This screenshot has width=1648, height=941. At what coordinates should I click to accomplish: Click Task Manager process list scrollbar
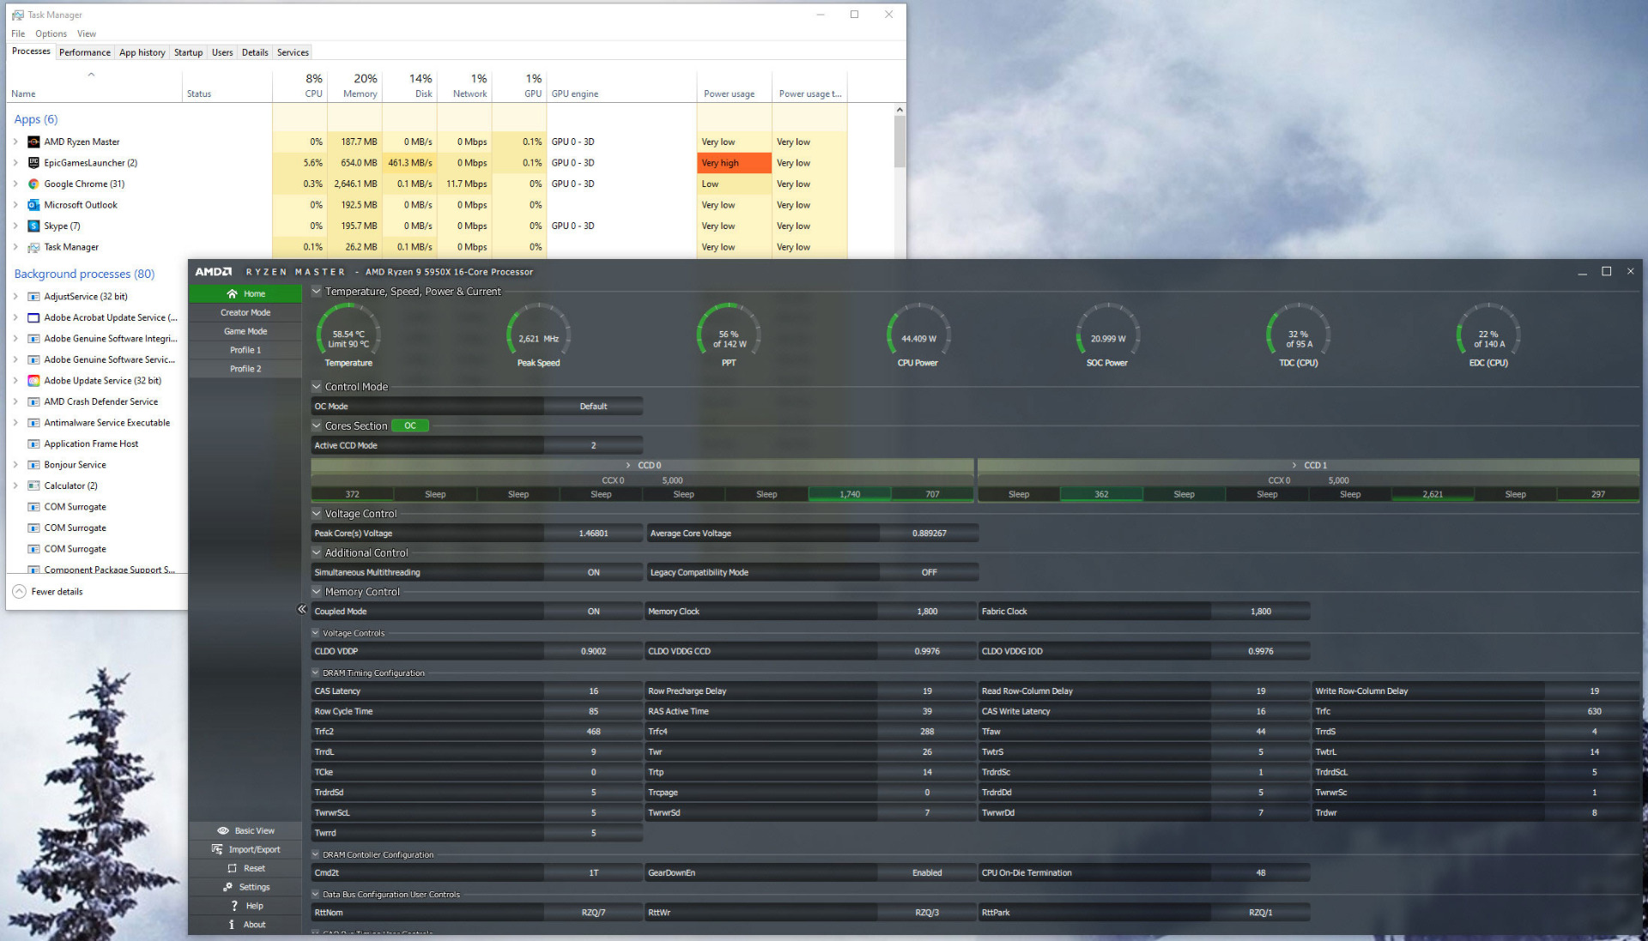pyautogui.click(x=900, y=142)
